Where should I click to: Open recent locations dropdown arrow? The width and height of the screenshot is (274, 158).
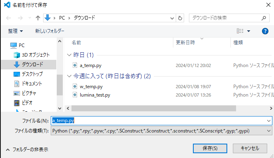point(30,18)
